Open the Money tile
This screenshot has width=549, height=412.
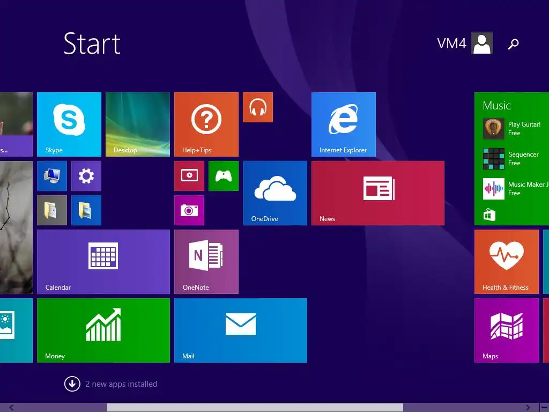click(x=103, y=330)
